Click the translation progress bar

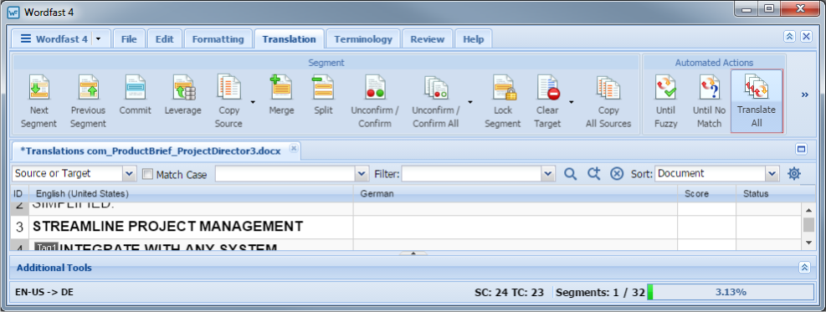tap(730, 292)
